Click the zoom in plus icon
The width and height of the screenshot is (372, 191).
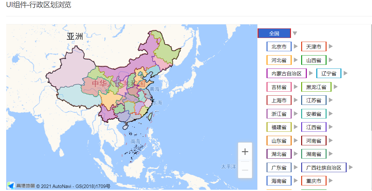245,151
